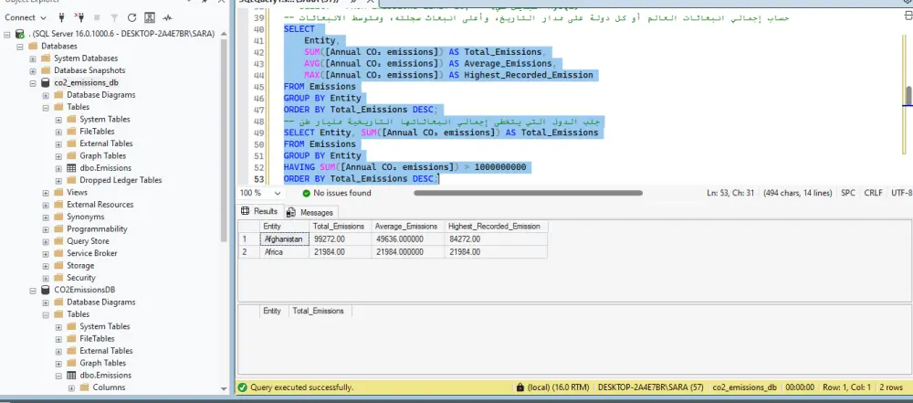Expand the External Resources node
This screenshot has width=913, height=403.
coord(46,205)
